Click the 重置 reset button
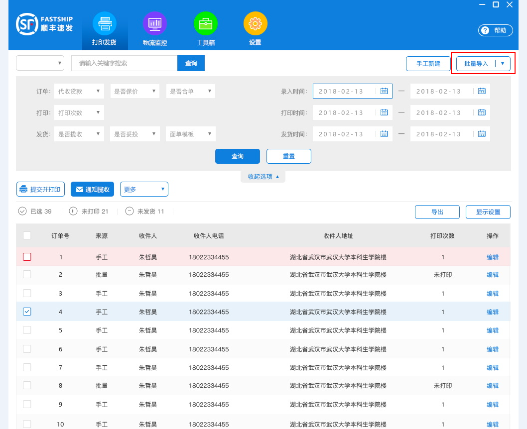Viewport: 527px width, 429px height. 288,156
